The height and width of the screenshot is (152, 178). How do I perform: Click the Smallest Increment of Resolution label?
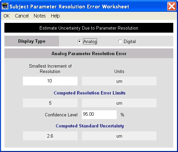pyautogui.click(x=50, y=69)
